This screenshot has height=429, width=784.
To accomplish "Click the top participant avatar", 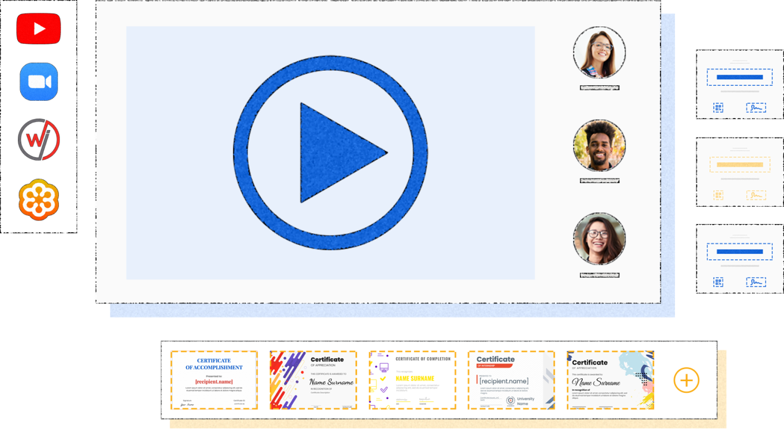I will (600, 52).
